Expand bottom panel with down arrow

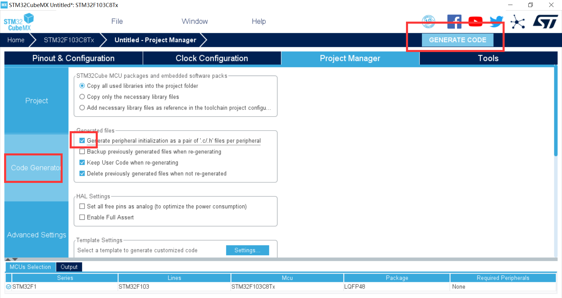tap(15, 259)
